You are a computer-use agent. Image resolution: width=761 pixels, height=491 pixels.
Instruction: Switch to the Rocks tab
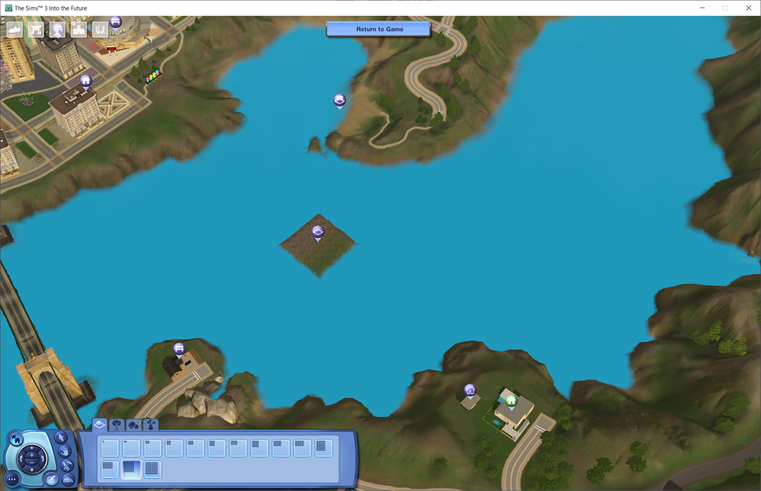[133, 425]
